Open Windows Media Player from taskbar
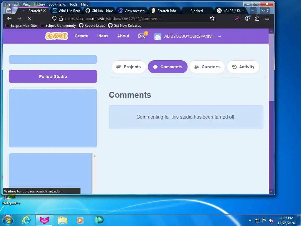 [x=80, y=220]
